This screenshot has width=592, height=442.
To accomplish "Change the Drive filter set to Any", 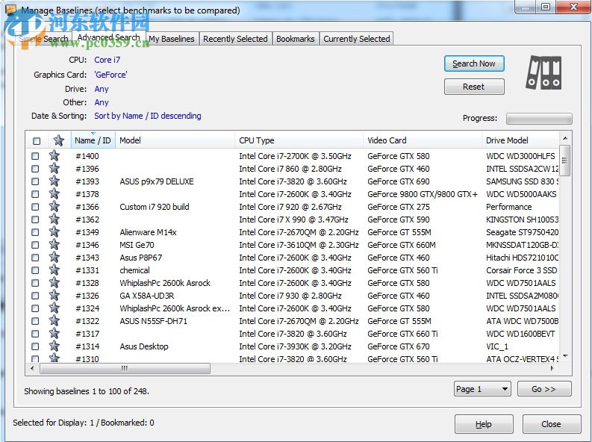I will click(102, 89).
